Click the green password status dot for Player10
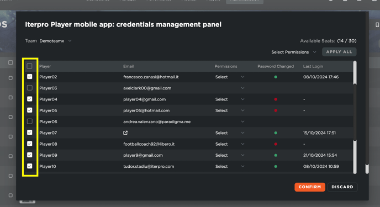380x207 pixels. (x=276, y=166)
